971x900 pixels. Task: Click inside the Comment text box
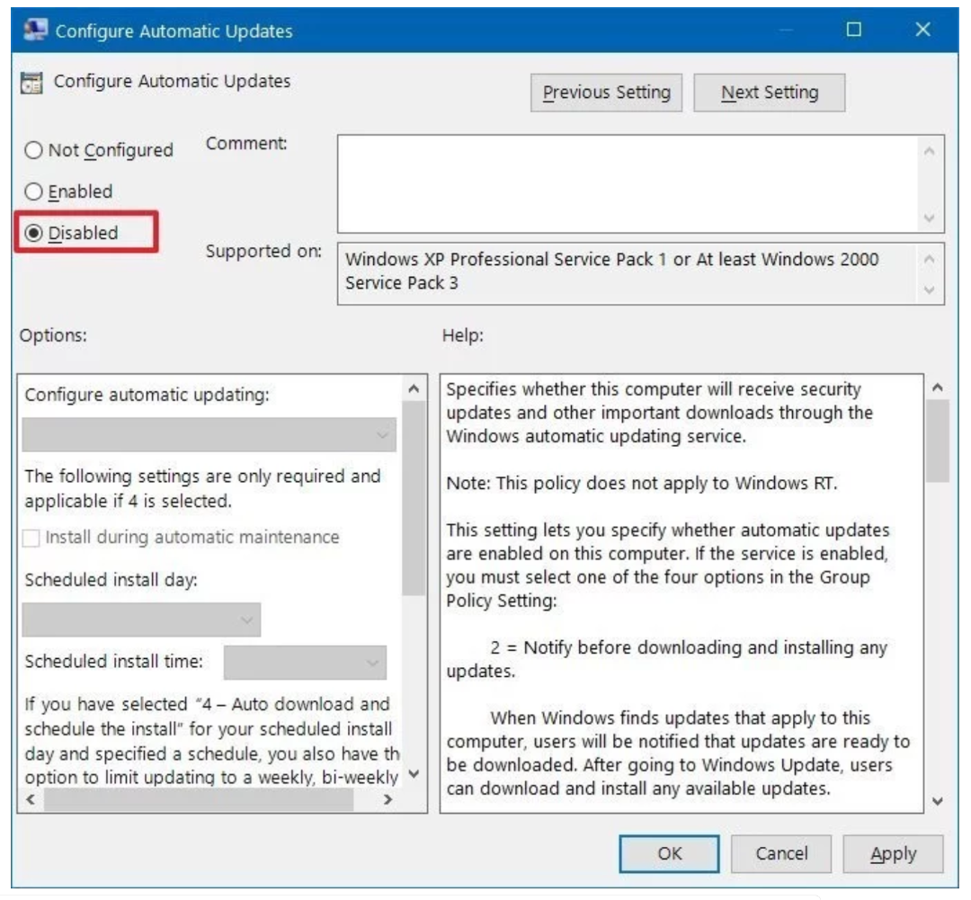point(628,184)
